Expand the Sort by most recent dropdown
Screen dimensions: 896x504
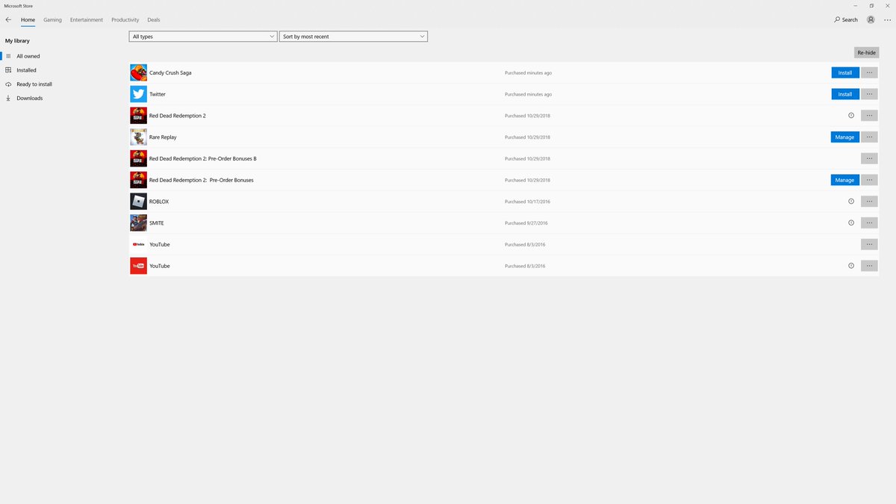353,37
